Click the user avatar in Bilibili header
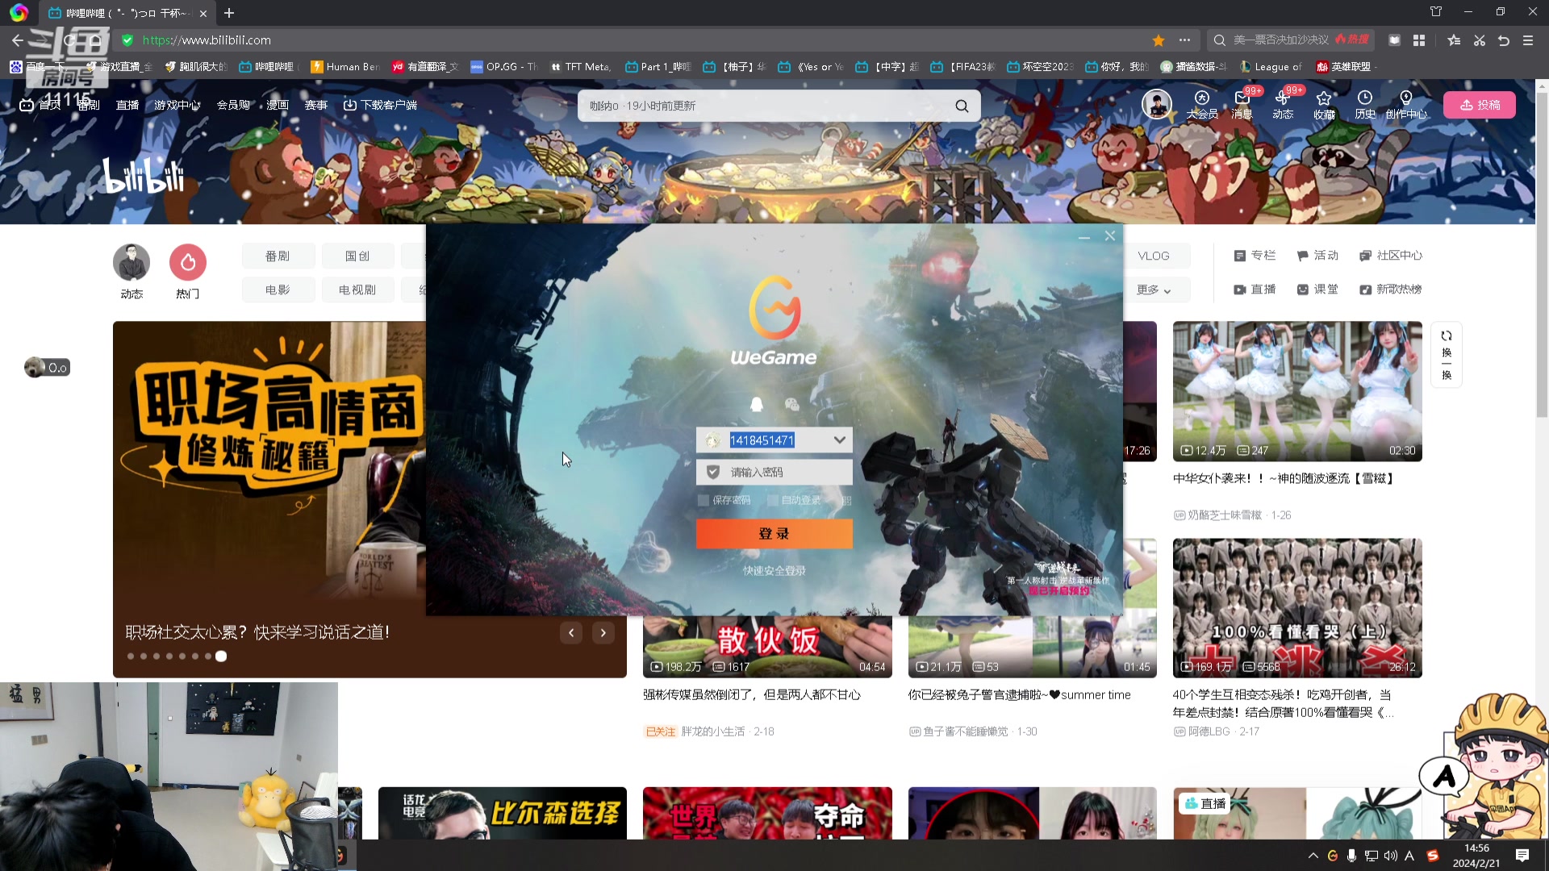The width and height of the screenshot is (1549, 871). 1156,105
